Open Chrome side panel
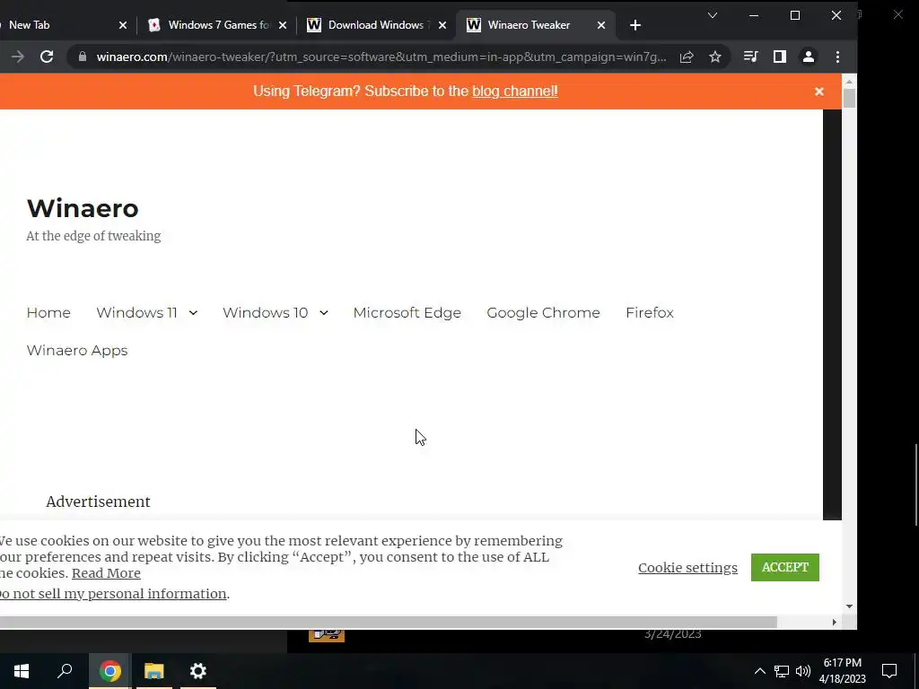 [x=780, y=57]
